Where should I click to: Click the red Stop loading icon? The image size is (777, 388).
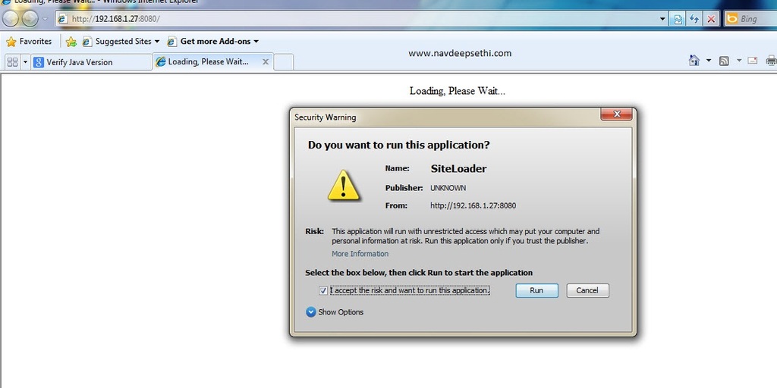[711, 19]
